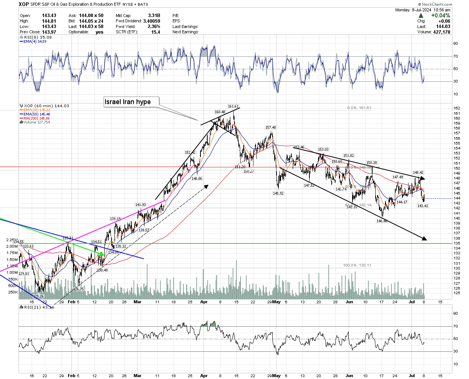The width and height of the screenshot is (469, 379).
Task: Click the 148.42 price label
Action: pos(418,173)
